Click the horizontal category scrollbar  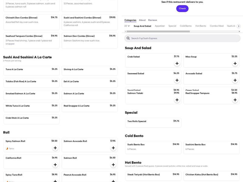tap(158, 31)
